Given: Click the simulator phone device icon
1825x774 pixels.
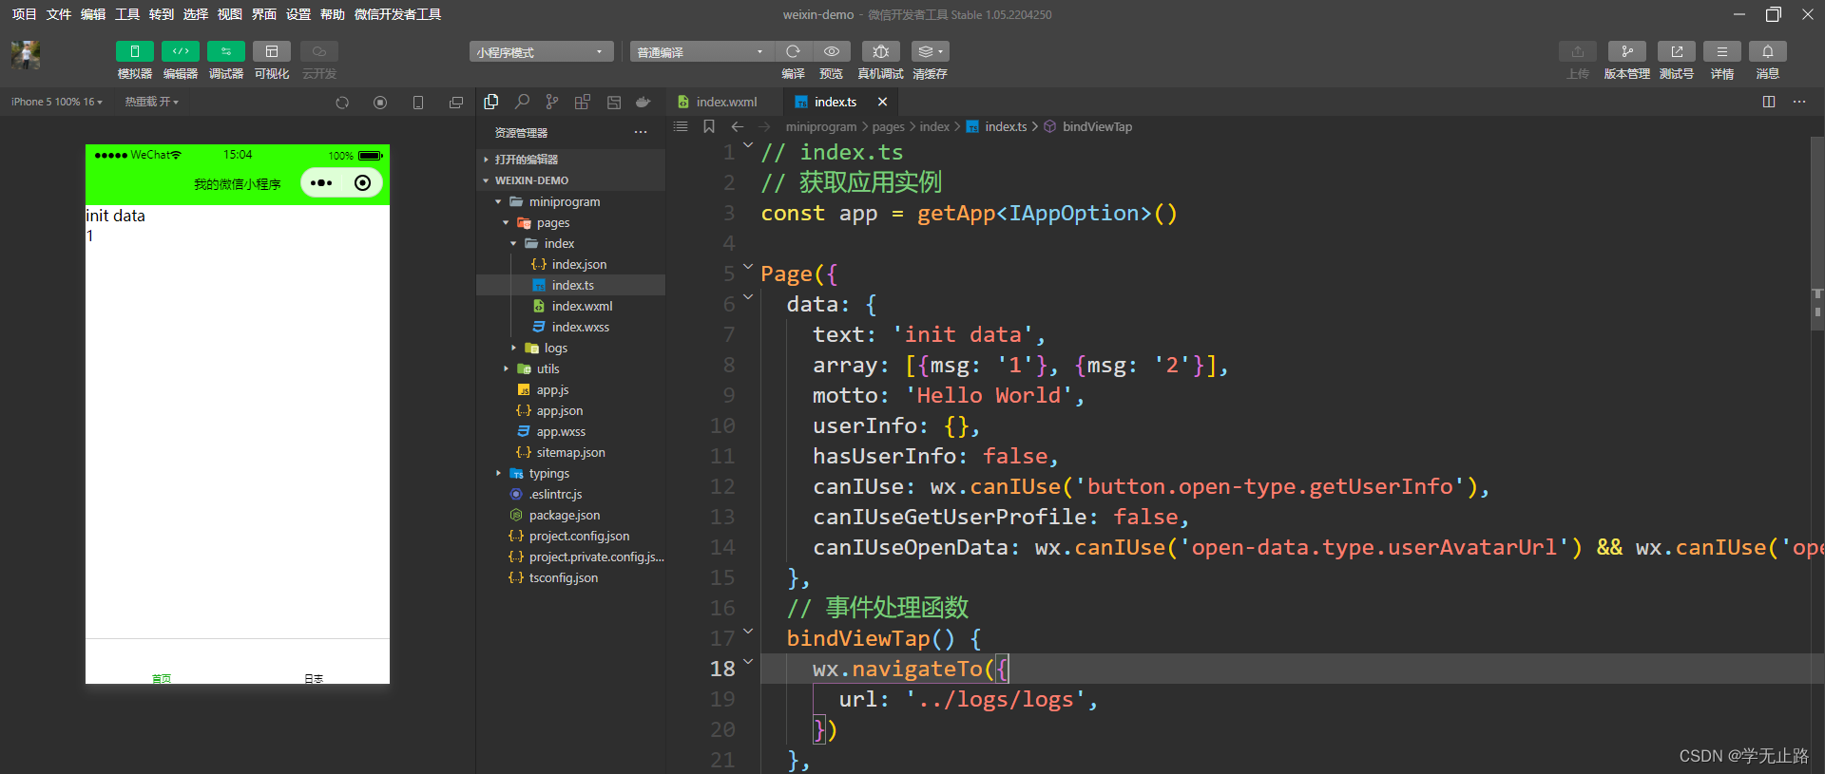Looking at the screenshot, I should (418, 103).
